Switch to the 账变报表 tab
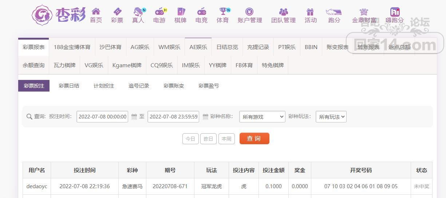The width and height of the screenshot is (446, 198). click(338, 47)
